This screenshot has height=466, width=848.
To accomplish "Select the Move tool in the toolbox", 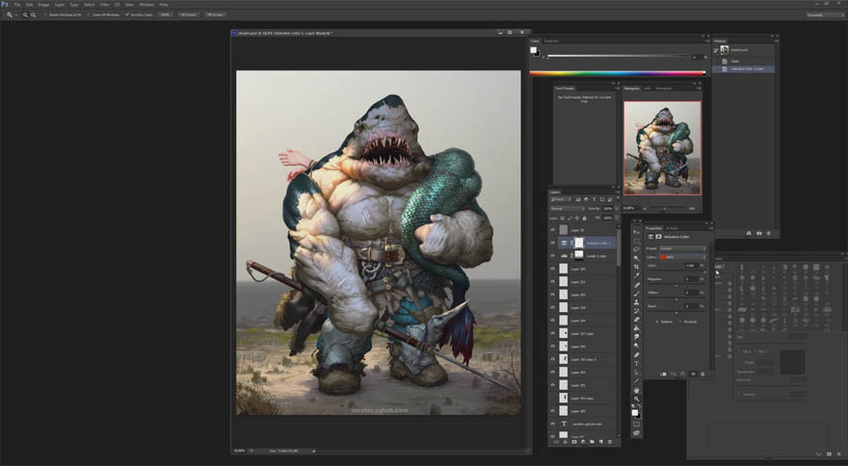I will point(637,232).
